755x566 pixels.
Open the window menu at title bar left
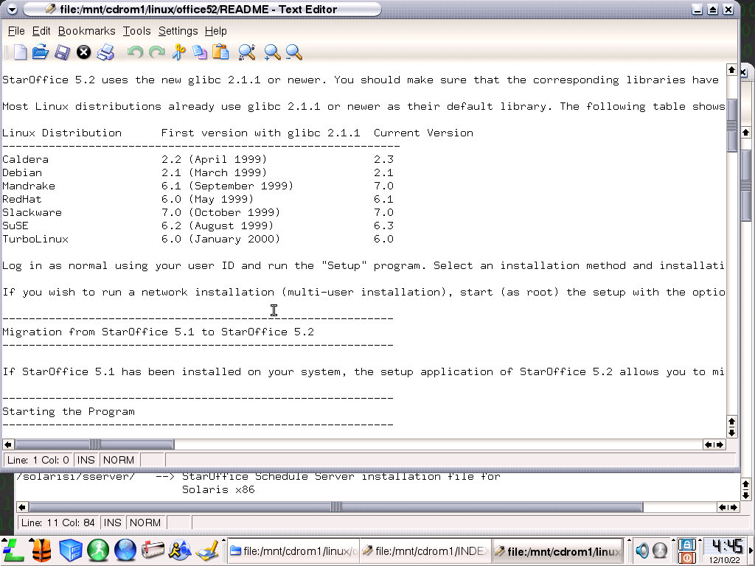(11, 10)
